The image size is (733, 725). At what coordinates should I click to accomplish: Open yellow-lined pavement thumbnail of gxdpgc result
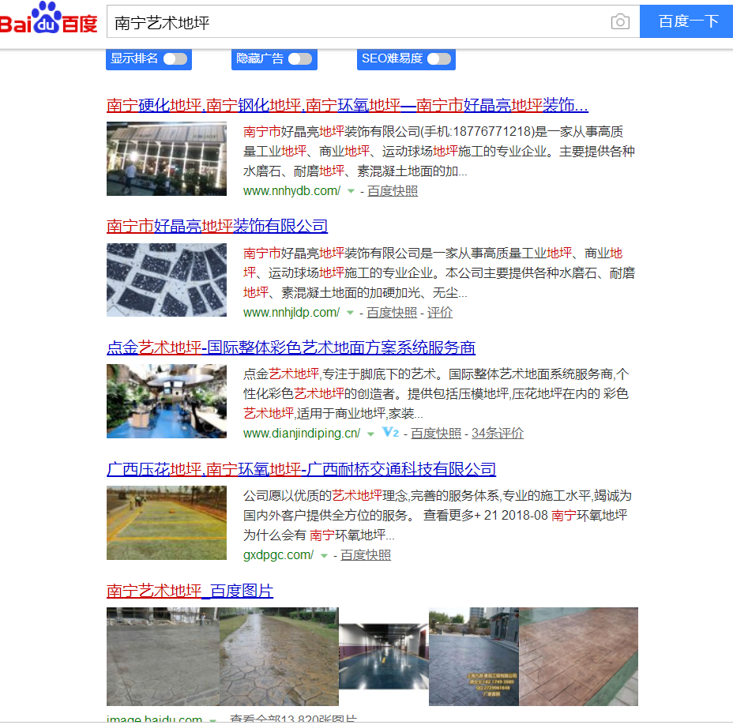167,523
